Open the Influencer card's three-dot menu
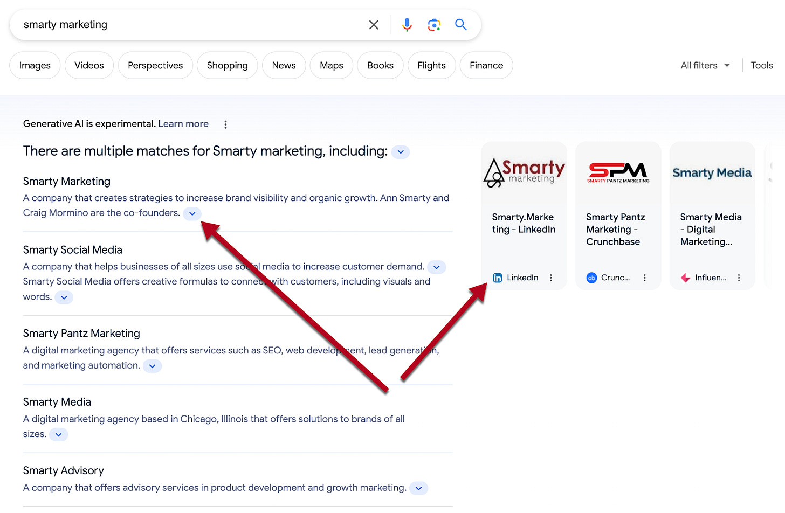785x513 pixels. [x=739, y=278]
